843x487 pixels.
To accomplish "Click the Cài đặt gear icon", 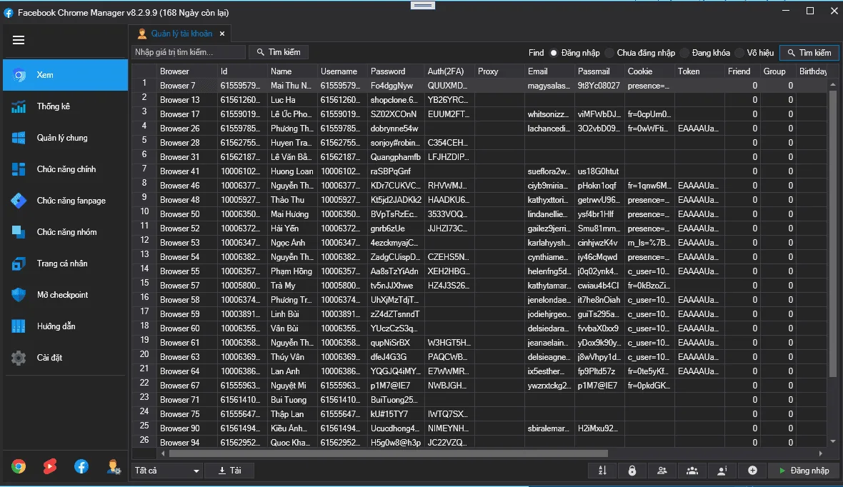I will click(x=19, y=358).
